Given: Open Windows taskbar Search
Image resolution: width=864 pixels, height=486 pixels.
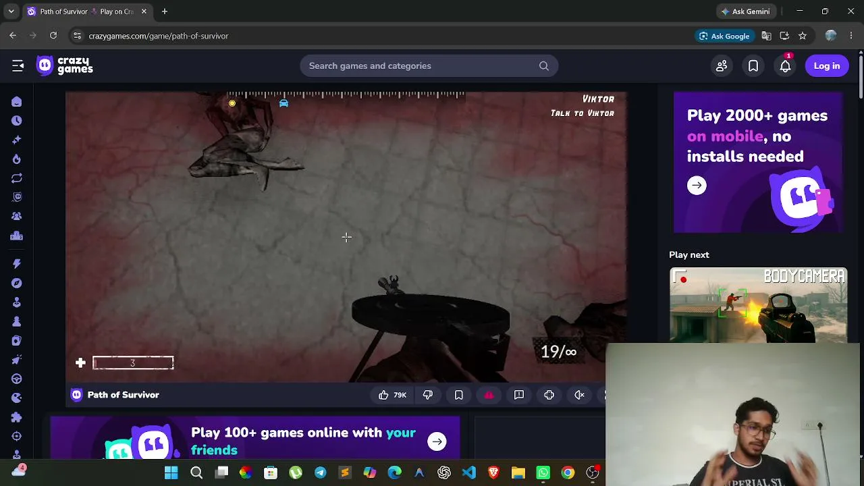Looking at the screenshot, I should [x=196, y=473].
